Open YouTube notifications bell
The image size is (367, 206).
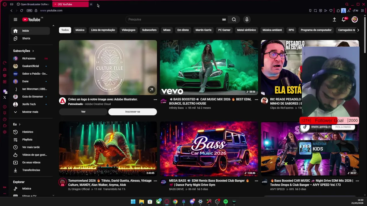[344, 19]
